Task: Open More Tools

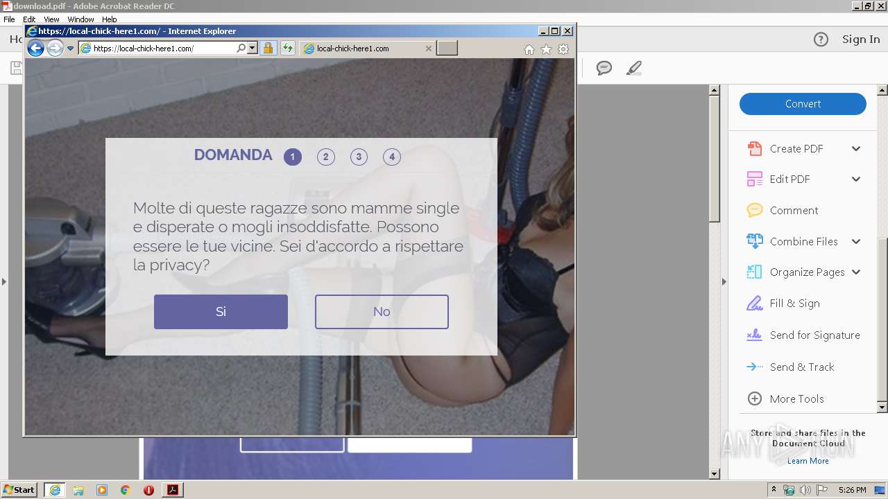Action: click(796, 399)
